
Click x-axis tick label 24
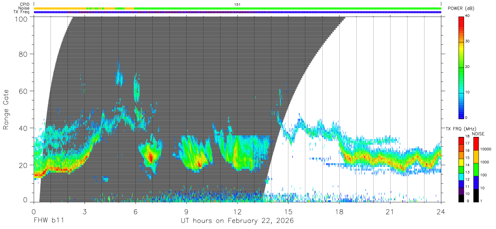tap(441, 211)
